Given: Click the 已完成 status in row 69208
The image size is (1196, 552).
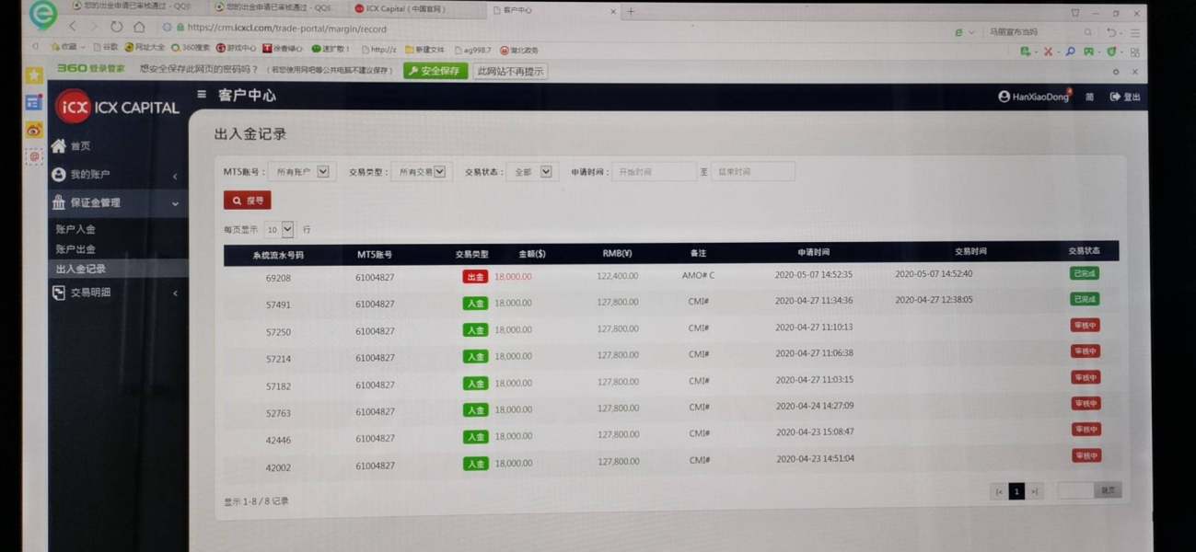Looking at the screenshot, I should [x=1084, y=273].
